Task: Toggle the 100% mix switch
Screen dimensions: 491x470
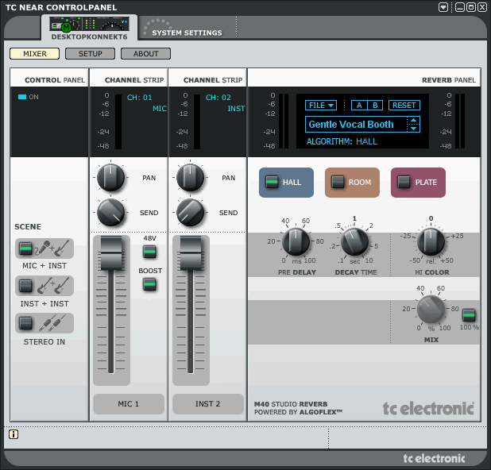Action: pyautogui.click(x=469, y=315)
